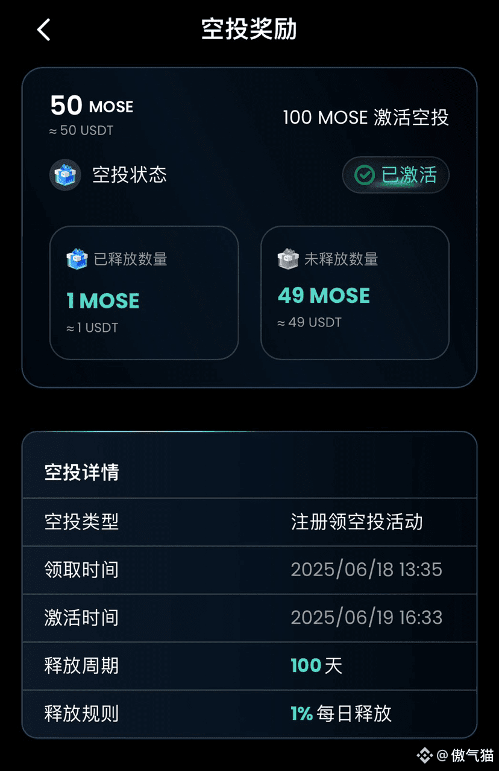Tap the 空投奖励 page title

249,29
